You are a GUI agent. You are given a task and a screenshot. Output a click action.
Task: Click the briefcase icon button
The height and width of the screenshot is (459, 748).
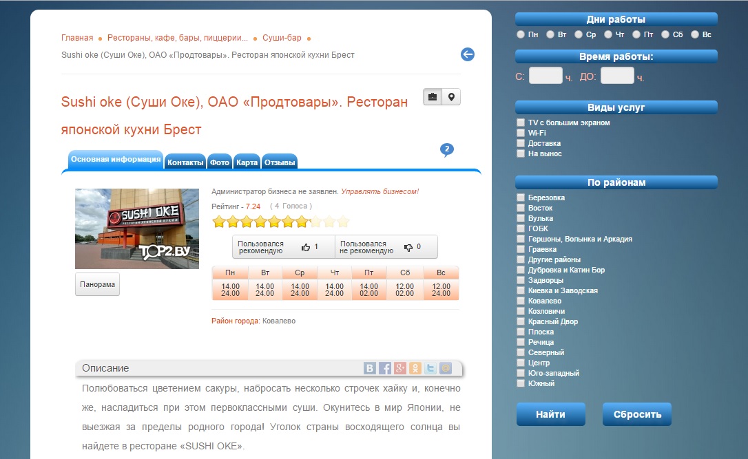pos(432,97)
